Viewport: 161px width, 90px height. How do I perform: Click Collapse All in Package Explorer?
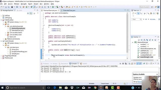(28, 13)
